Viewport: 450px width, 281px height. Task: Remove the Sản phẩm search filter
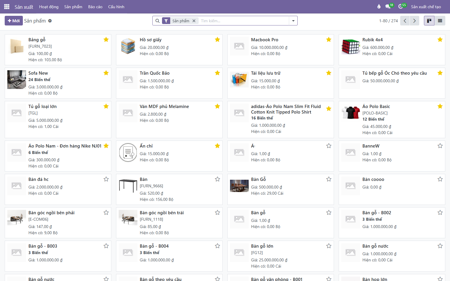[194, 21]
